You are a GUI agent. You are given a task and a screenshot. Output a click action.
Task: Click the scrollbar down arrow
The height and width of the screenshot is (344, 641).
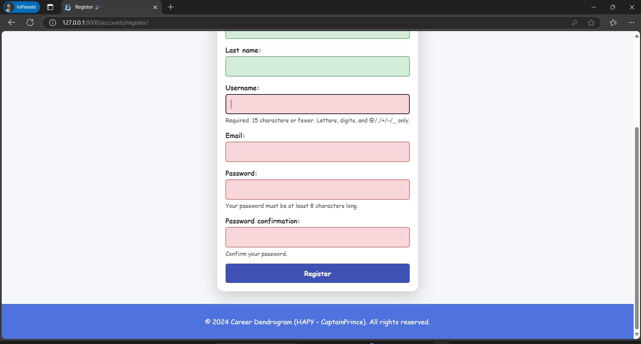(637, 334)
